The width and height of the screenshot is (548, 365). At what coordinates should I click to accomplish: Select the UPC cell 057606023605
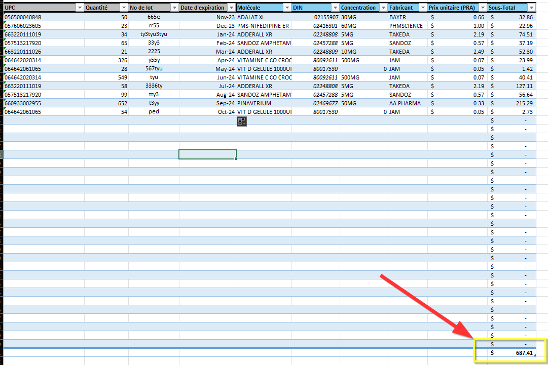pos(44,26)
